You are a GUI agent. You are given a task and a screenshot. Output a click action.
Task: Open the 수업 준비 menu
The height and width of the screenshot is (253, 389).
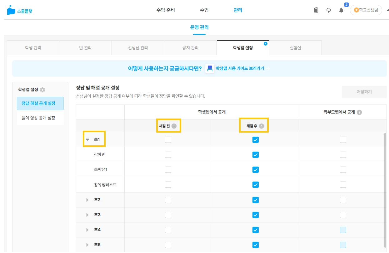coord(166,10)
